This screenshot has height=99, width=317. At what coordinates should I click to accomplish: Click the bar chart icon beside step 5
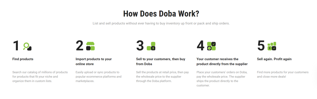pyautogui.click(x=272, y=46)
